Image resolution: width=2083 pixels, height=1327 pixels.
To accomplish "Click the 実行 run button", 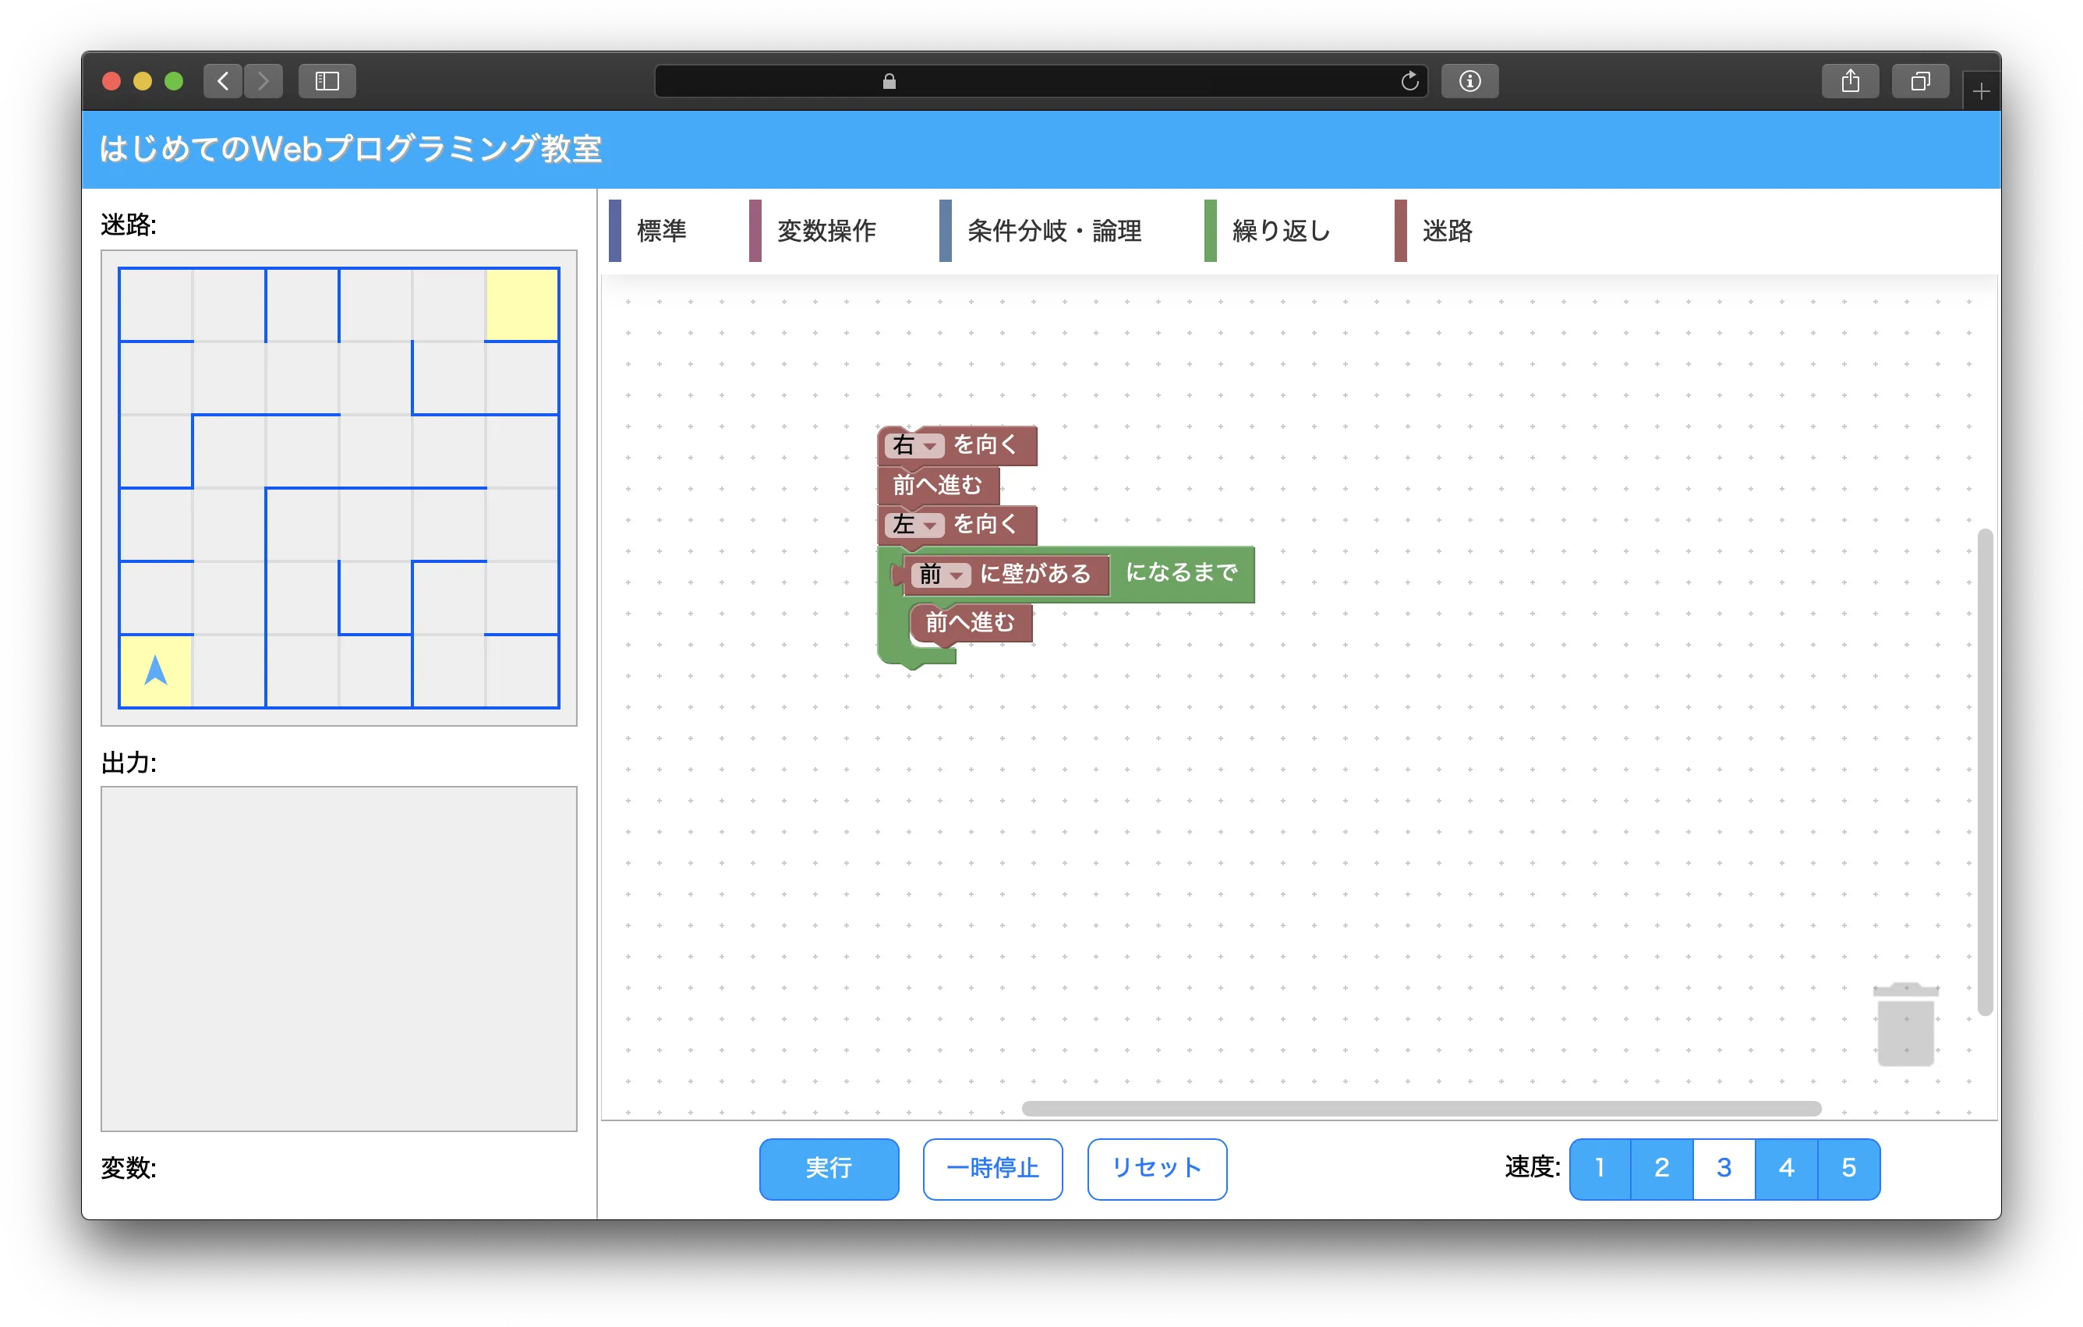I will (x=829, y=1169).
